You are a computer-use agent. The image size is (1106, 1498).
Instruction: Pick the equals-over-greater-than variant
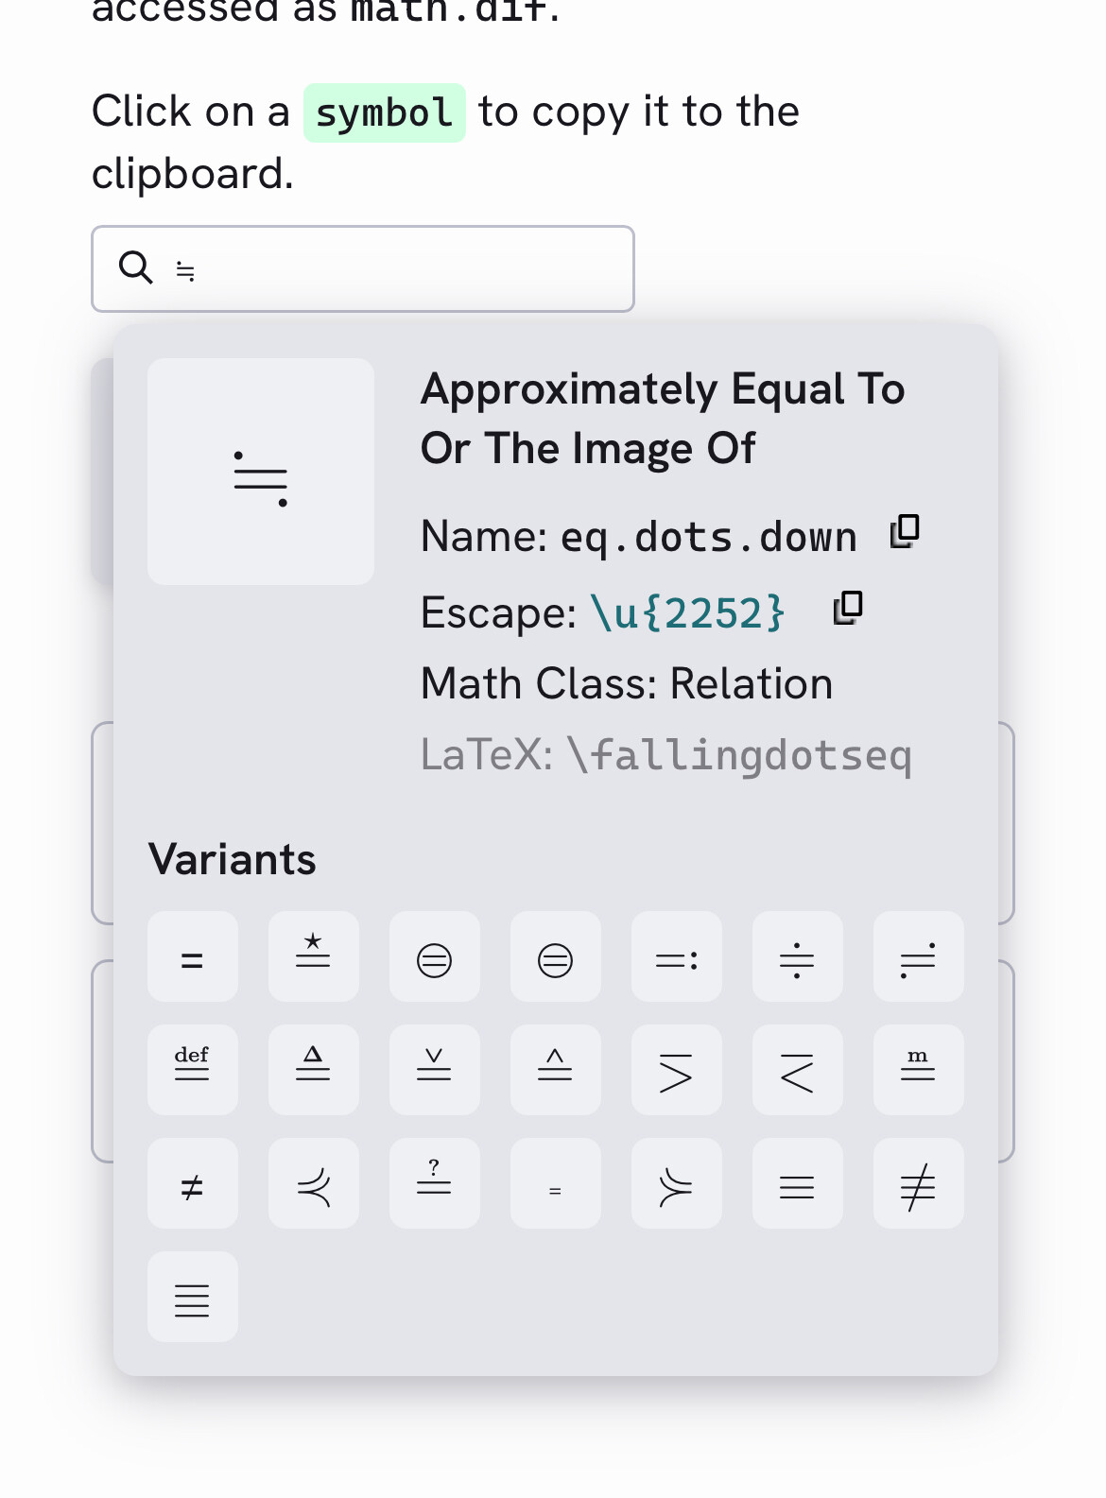point(676,1070)
